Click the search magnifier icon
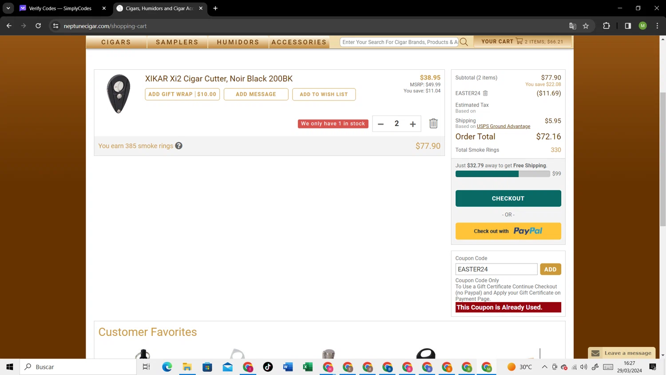The width and height of the screenshot is (666, 375). (x=464, y=42)
